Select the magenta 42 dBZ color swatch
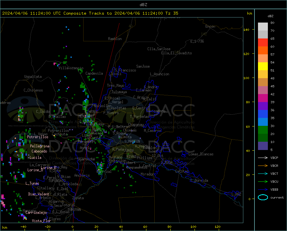The height and width of the screenshot is (231, 287). click(x=263, y=98)
